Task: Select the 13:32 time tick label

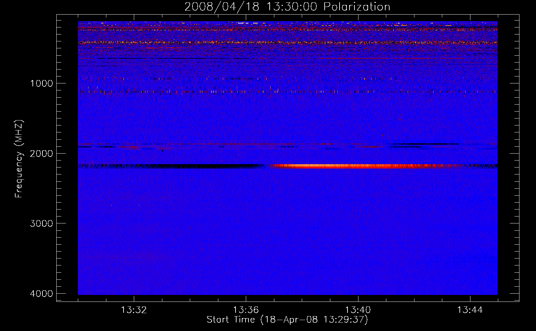Action: pos(134,310)
